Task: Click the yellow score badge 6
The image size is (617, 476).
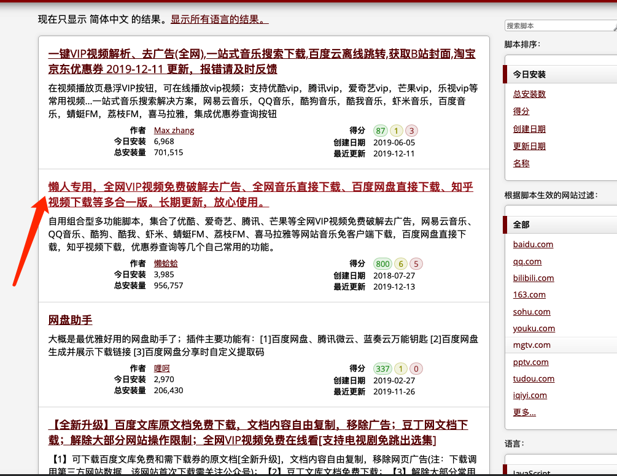Action: [x=400, y=264]
